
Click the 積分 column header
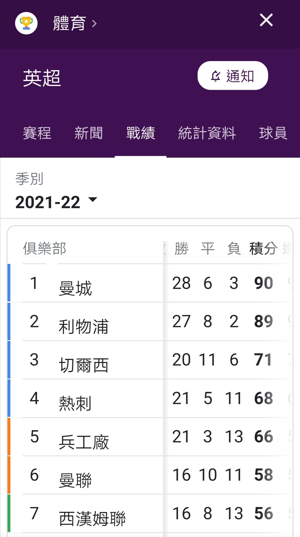coord(263,248)
